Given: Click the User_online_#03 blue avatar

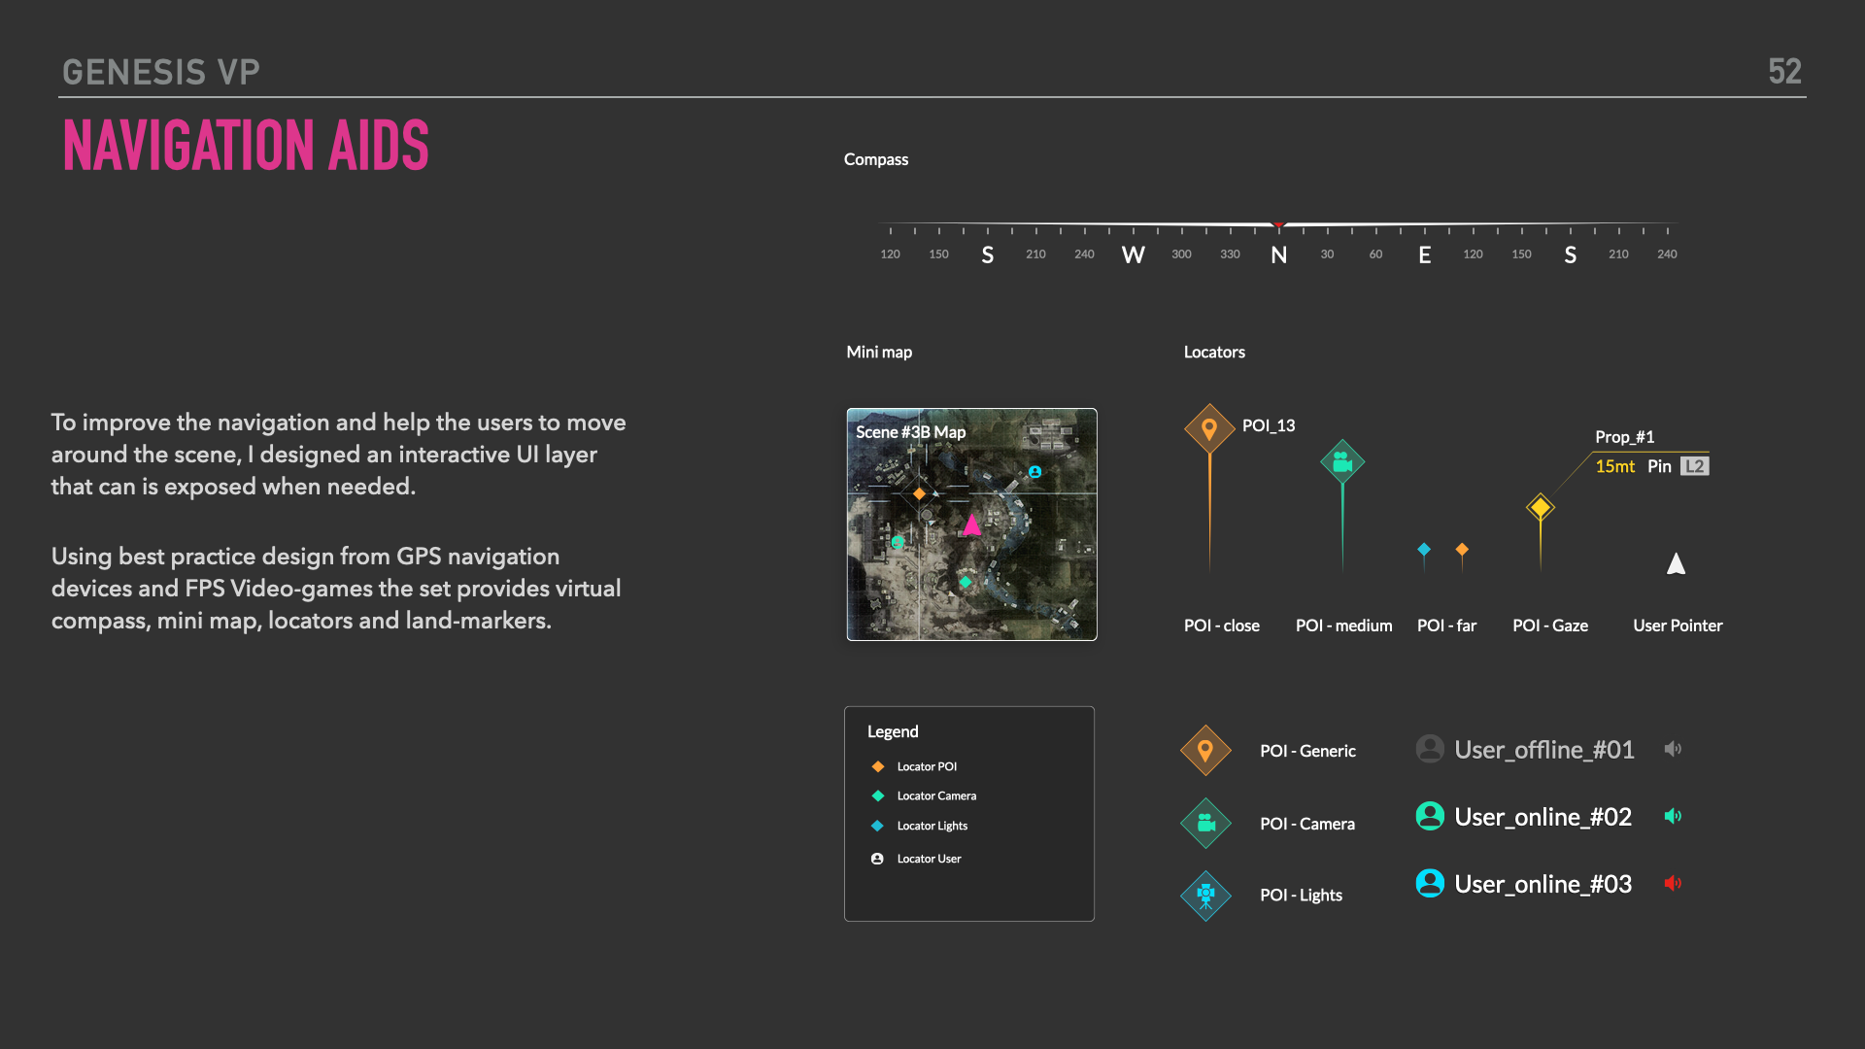Looking at the screenshot, I should pyautogui.click(x=1430, y=883).
